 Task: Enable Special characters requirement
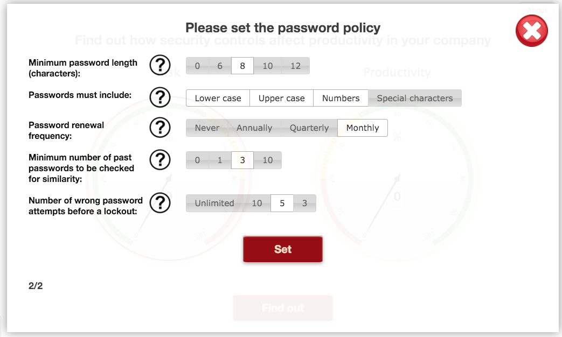pyautogui.click(x=414, y=98)
